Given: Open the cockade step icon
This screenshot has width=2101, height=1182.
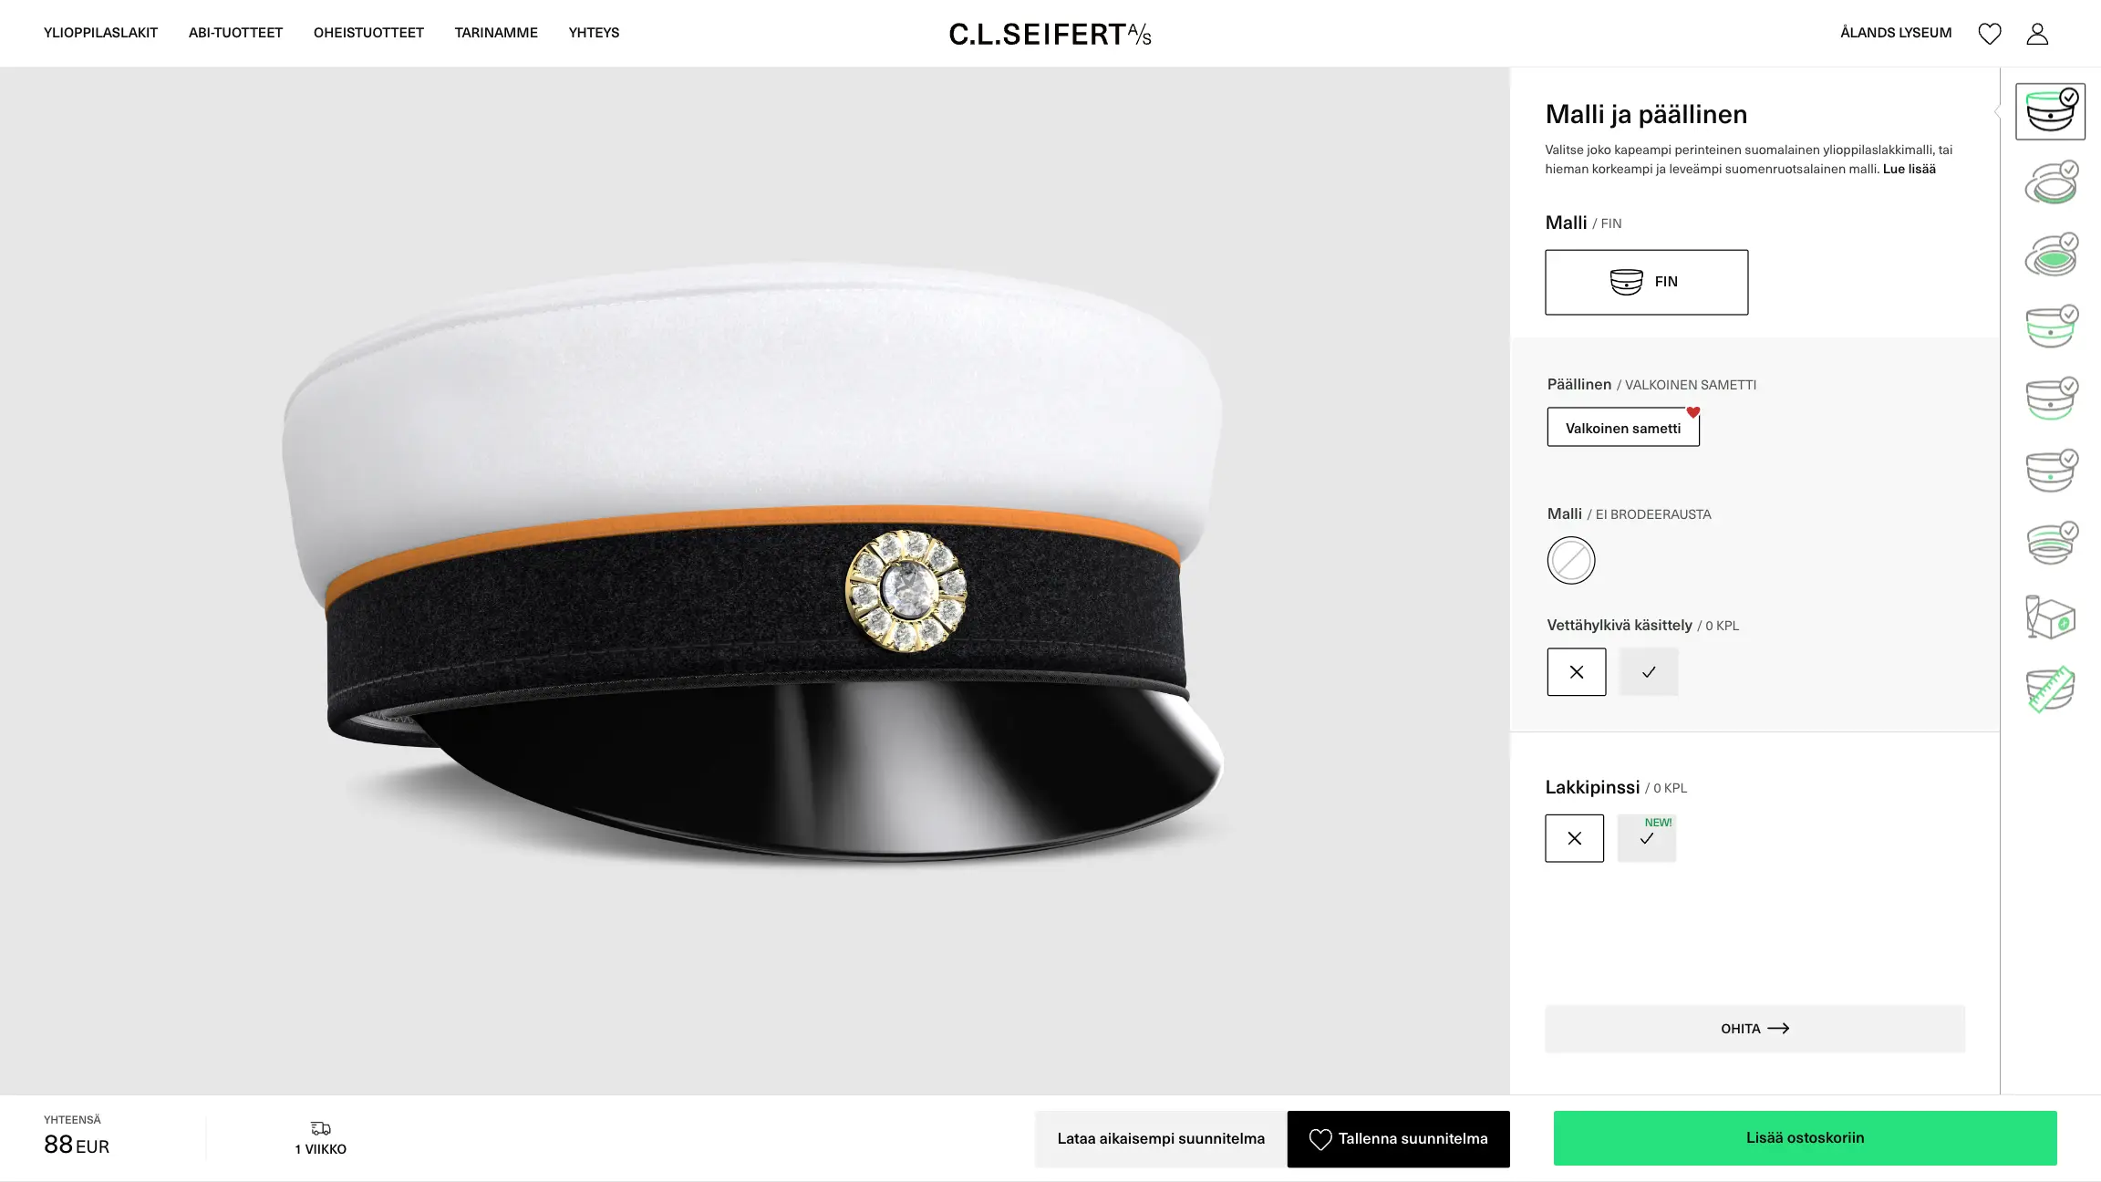Looking at the screenshot, I should point(2050,471).
